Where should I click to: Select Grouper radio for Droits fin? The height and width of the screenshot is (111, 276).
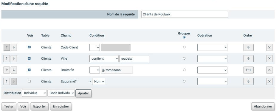coord(184,70)
